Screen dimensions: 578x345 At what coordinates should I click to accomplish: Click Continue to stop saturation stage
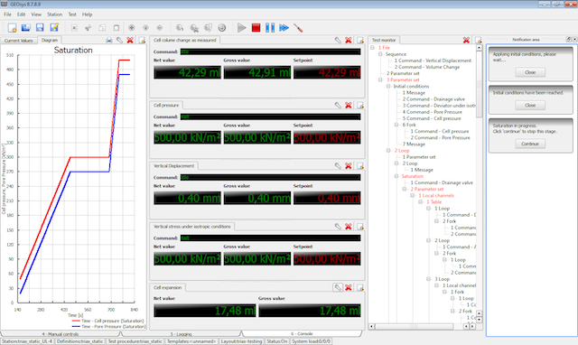[x=530, y=144]
